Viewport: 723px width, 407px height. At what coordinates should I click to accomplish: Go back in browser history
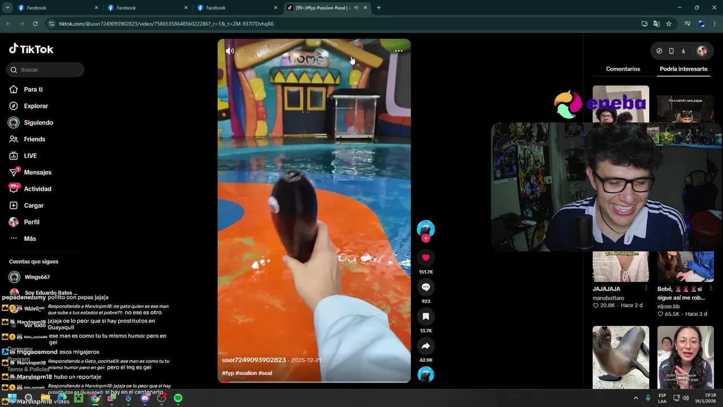[x=8, y=24]
